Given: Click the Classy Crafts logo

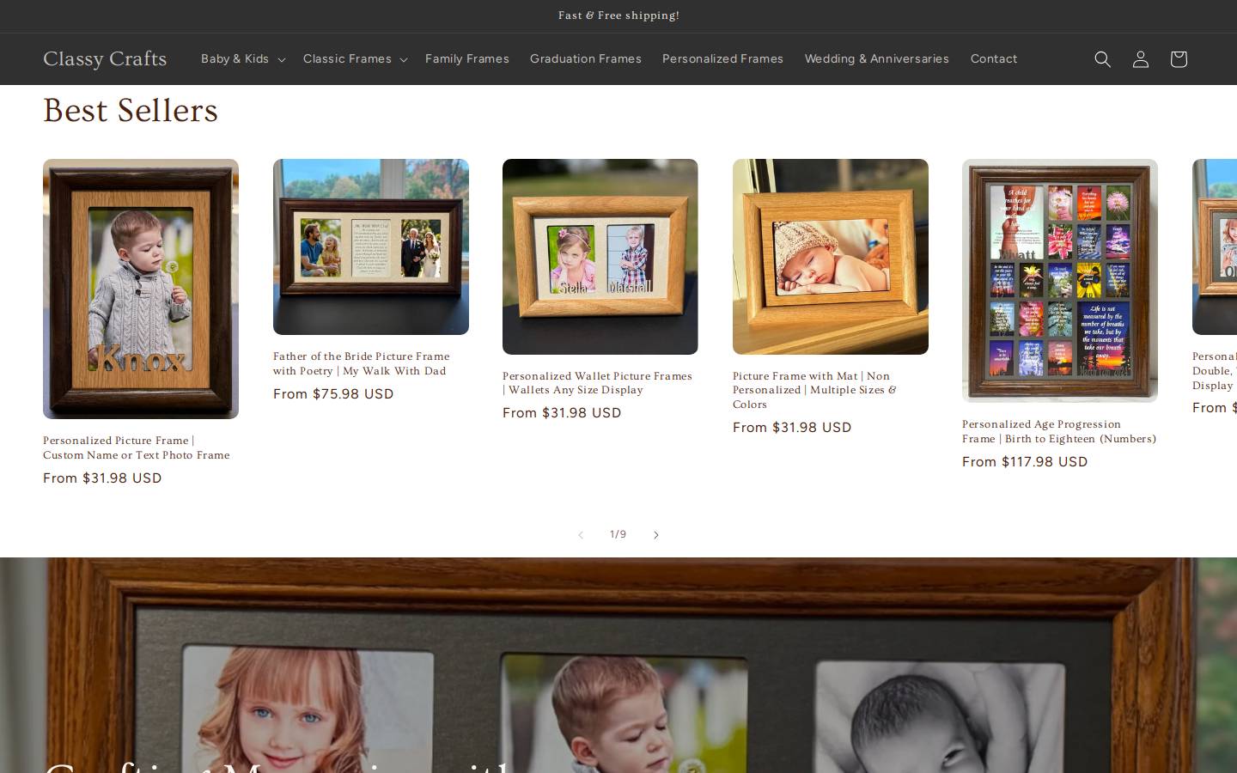Looking at the screenshot, I should coord(105,59).
